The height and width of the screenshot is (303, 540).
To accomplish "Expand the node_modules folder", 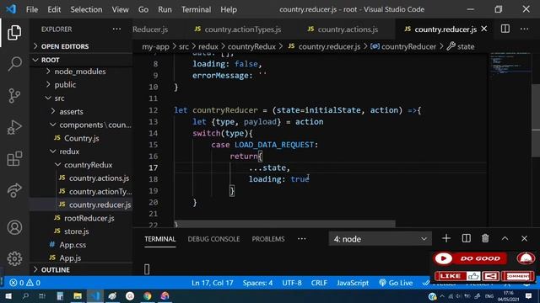I will click(x=81, y=72).
